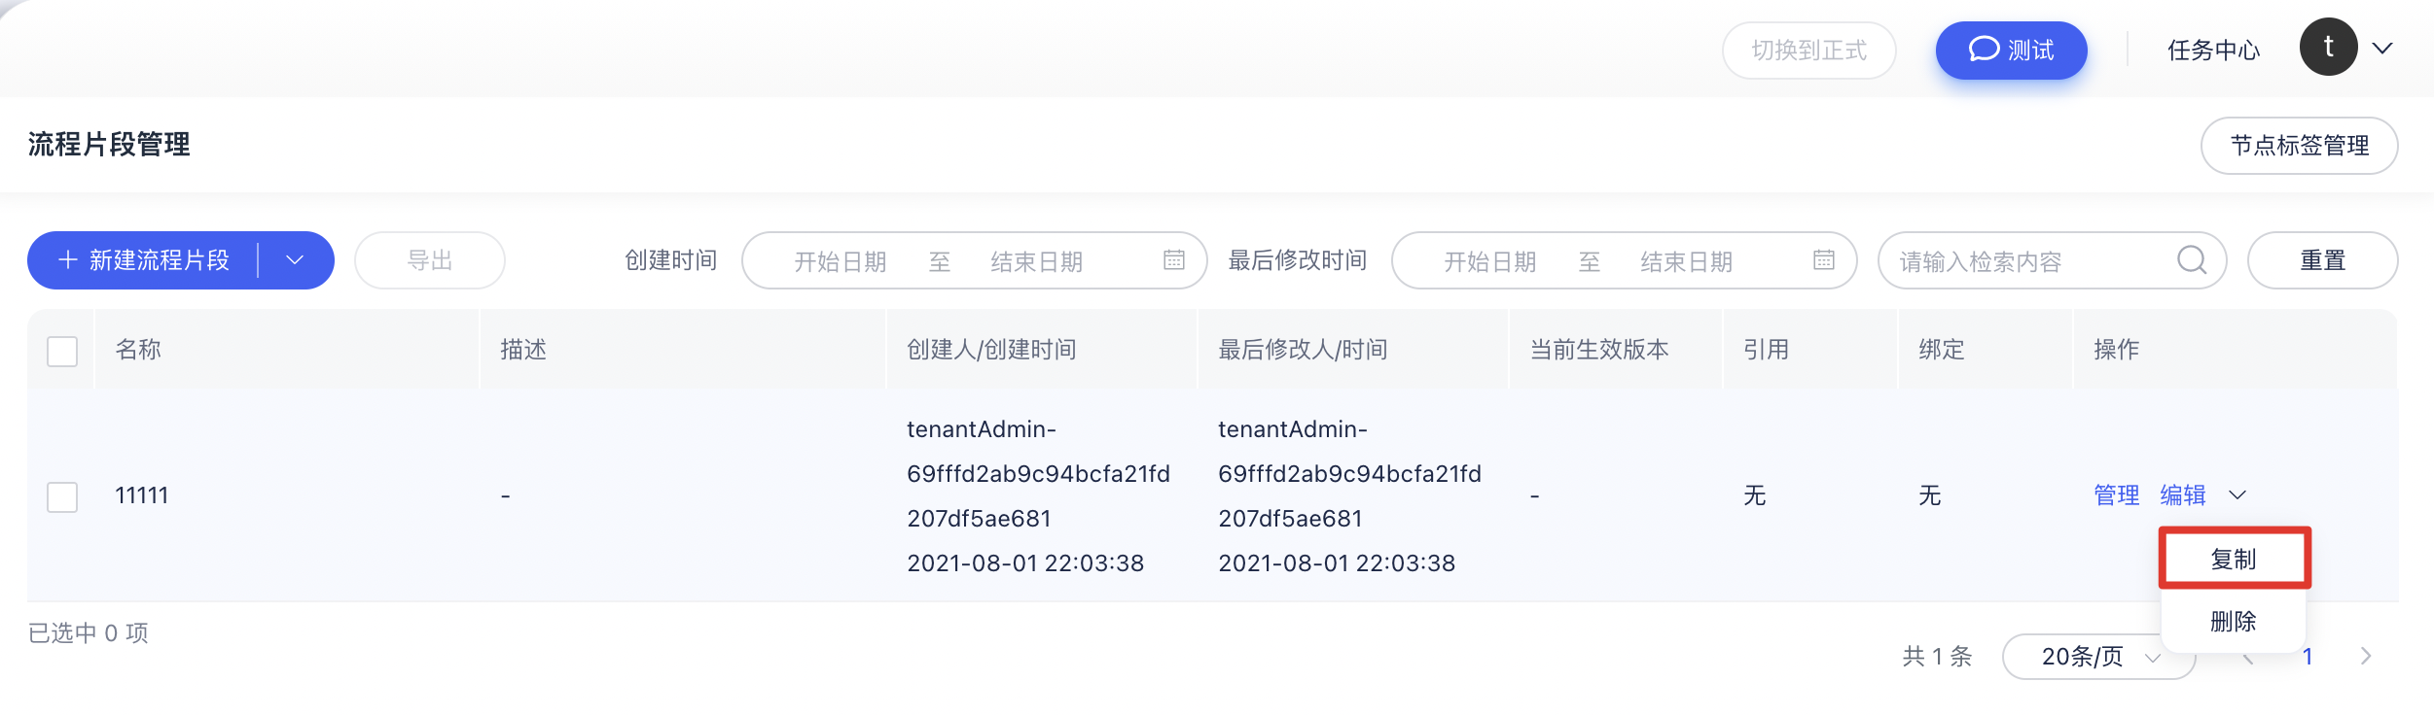Image resolution: width=2434 pixels, height=715 pixels.
Task: Go to next page arrow
Action: [x=2366, y=657]
